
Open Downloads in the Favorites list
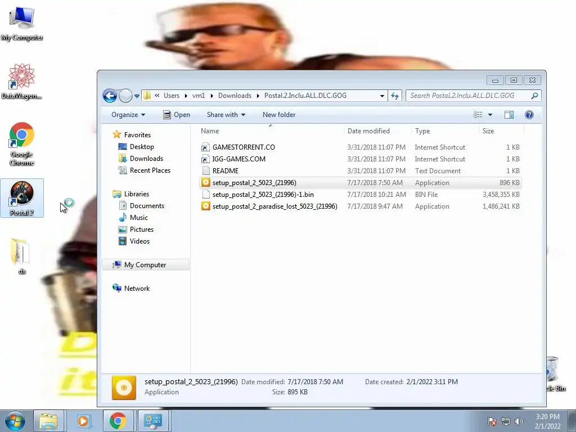pos(146,158)
